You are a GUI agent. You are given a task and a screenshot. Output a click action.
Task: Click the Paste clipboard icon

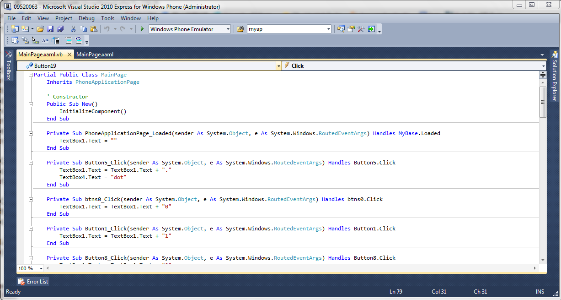click(94, 29)
